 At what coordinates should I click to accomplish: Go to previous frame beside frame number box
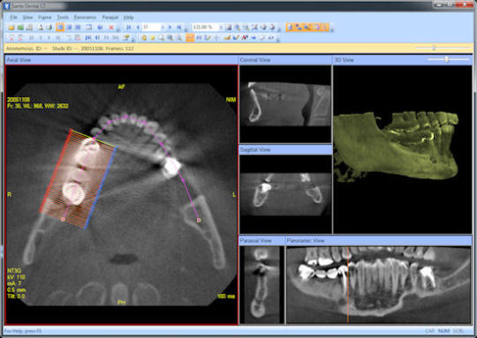pyautogui.click(x=138, y=27)
